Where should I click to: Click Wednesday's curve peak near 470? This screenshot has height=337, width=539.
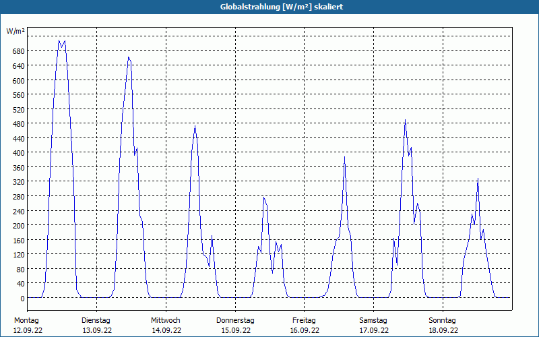195,126
